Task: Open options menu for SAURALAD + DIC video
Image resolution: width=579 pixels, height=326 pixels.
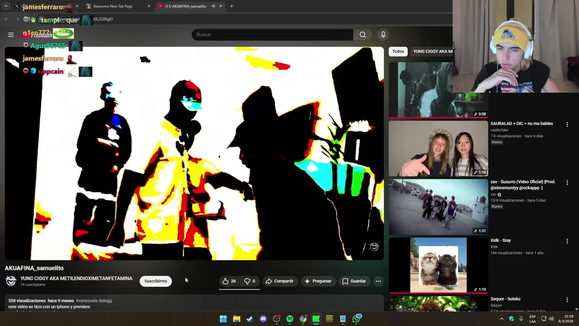Action: [x=567, y=124]
